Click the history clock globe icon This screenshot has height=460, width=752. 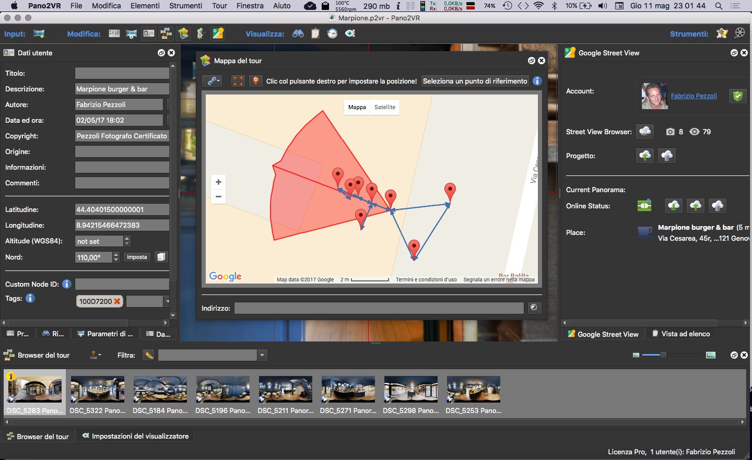point(333,33)
